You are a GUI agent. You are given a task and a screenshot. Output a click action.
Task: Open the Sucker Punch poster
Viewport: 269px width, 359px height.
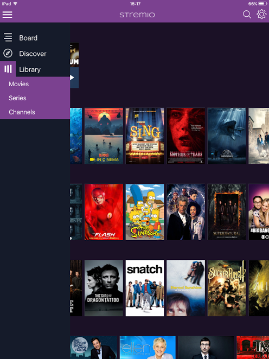227,288
